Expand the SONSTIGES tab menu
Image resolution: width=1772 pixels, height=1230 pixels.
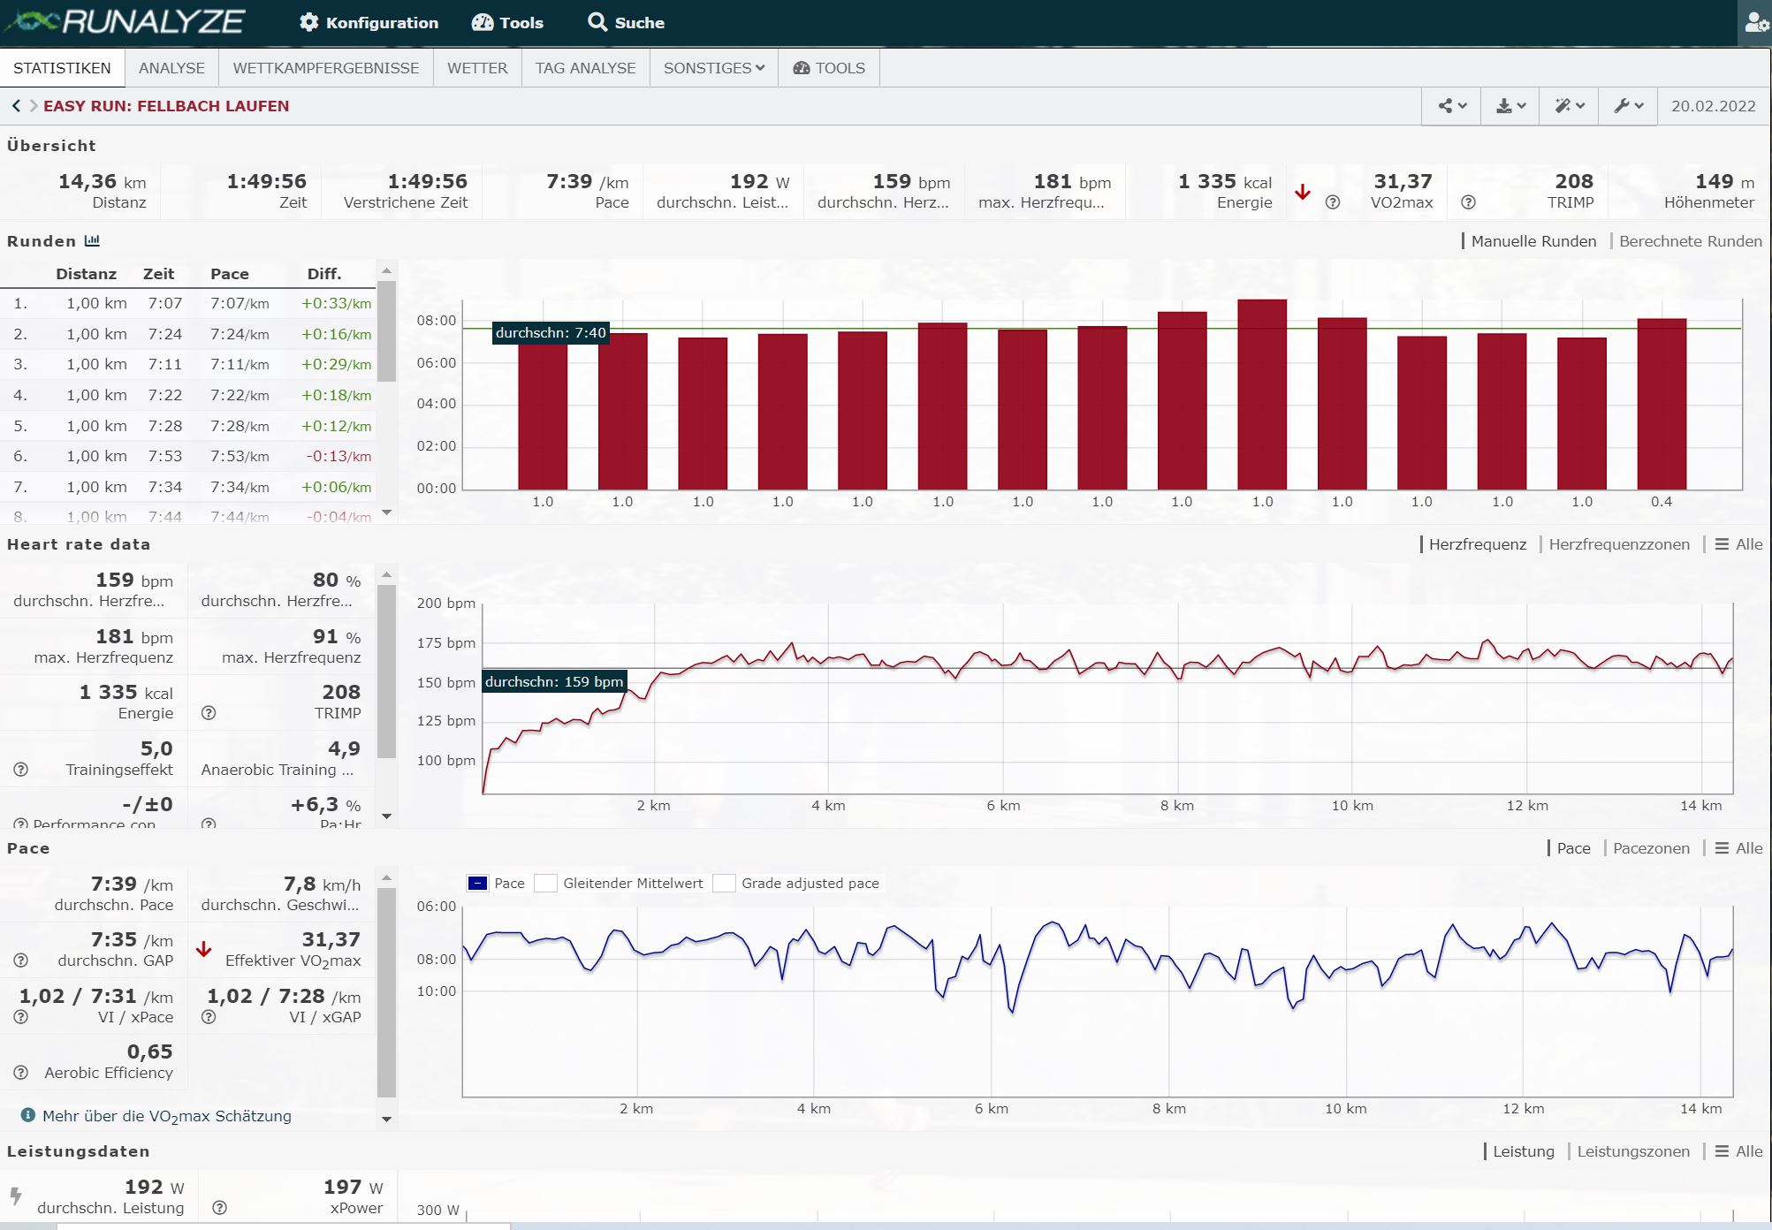point(713,68)
